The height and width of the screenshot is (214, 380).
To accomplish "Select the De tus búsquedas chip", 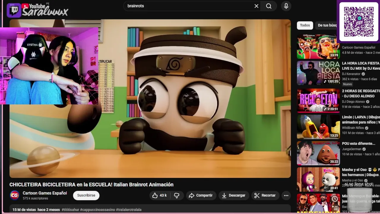I will [x=327, y=25].
